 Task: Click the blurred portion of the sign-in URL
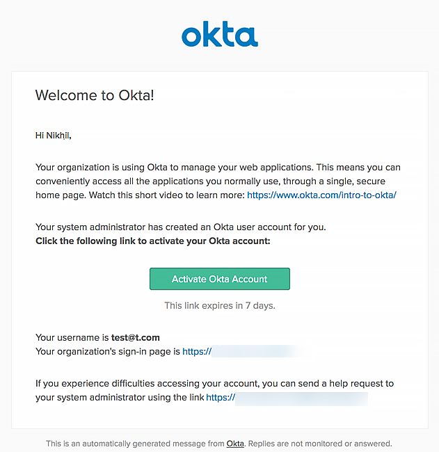[257, 351]
